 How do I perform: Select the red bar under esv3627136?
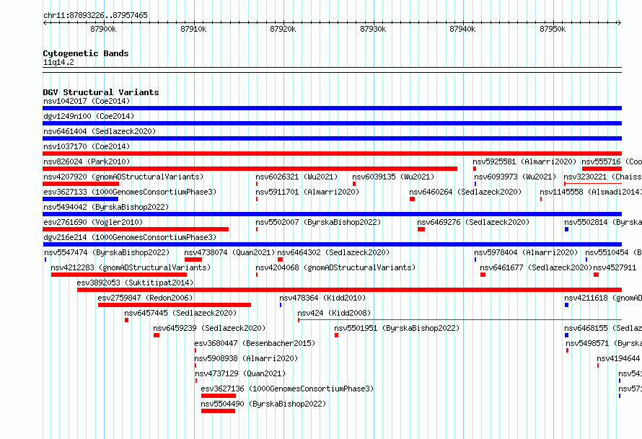coord(219,396)
